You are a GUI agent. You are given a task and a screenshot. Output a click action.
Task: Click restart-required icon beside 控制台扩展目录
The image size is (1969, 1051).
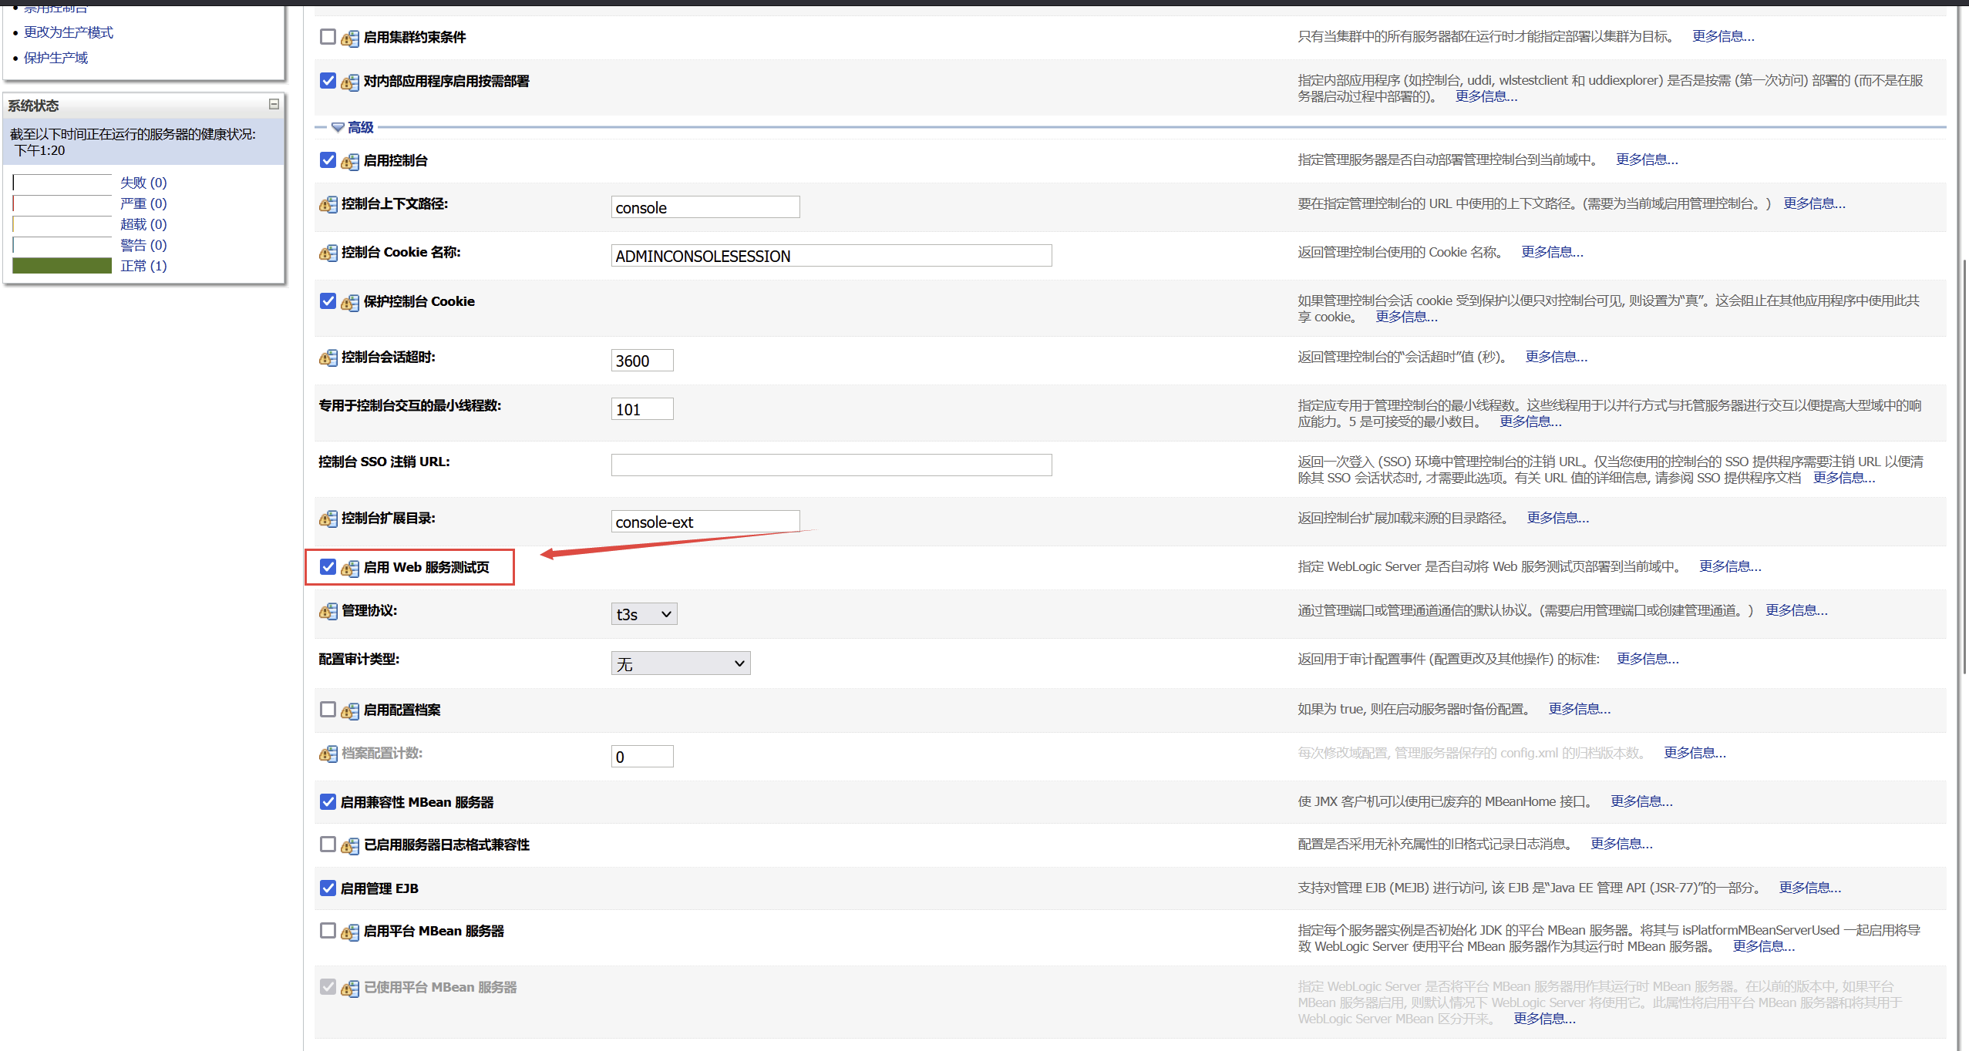point(328,519)
